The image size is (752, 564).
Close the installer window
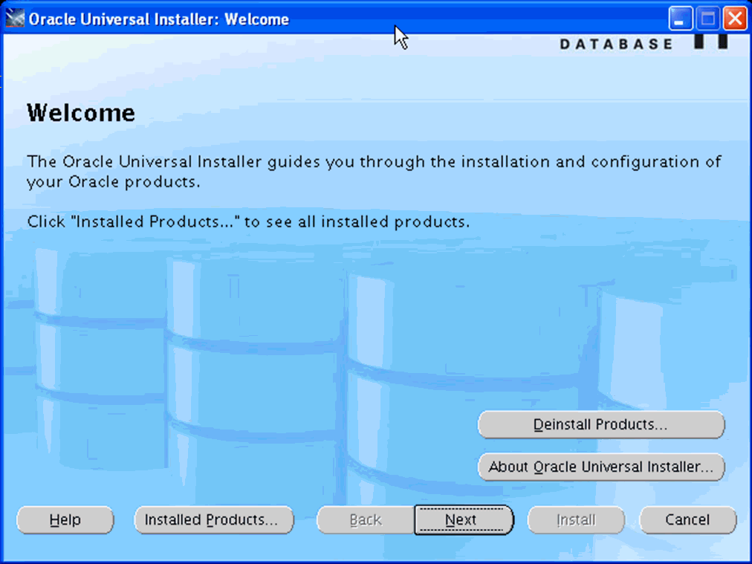(x=735, y=19)
